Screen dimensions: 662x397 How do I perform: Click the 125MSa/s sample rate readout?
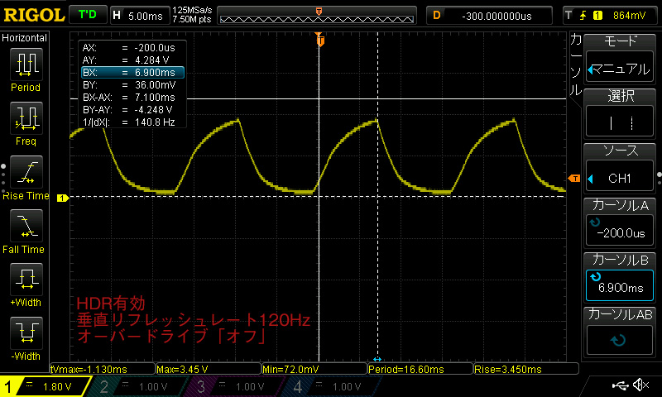(192, 10)
